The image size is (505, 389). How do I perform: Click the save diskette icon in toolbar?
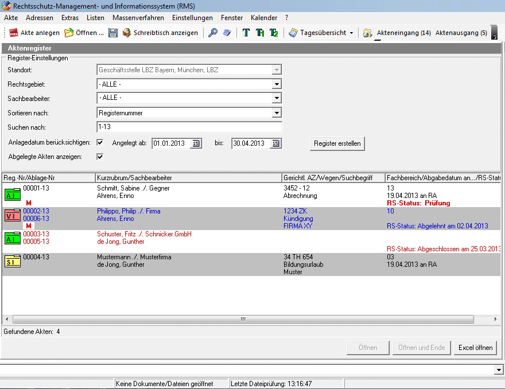[112, 33]
